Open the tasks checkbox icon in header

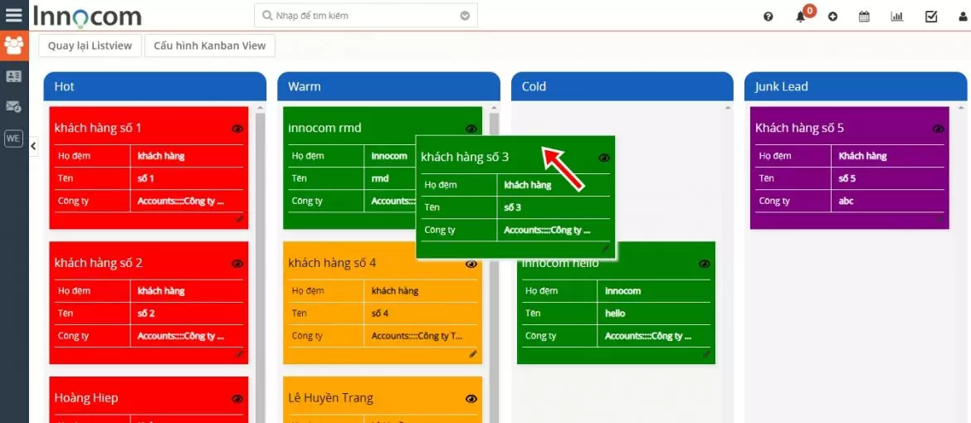(931, 17)
